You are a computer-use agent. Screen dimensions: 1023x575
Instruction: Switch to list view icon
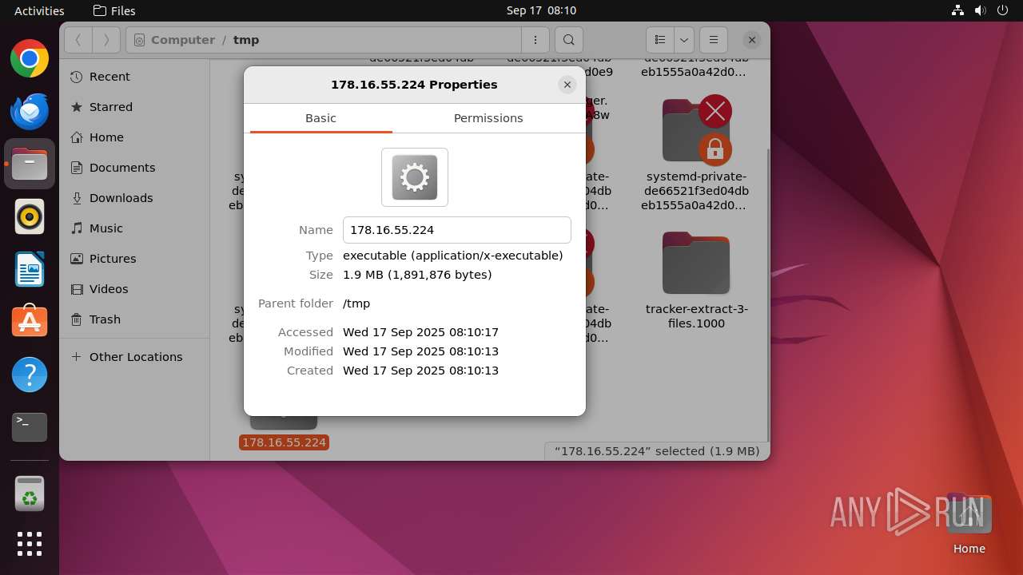click(660, 40)
